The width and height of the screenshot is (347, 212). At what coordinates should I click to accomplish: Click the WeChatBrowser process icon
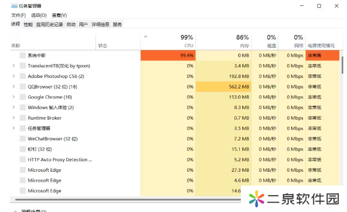[23, 139]
